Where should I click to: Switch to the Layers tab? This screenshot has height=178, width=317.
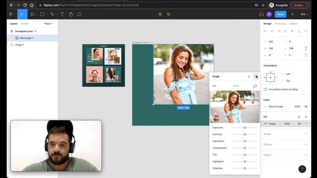pyautogui.click(x=14, y=24)
